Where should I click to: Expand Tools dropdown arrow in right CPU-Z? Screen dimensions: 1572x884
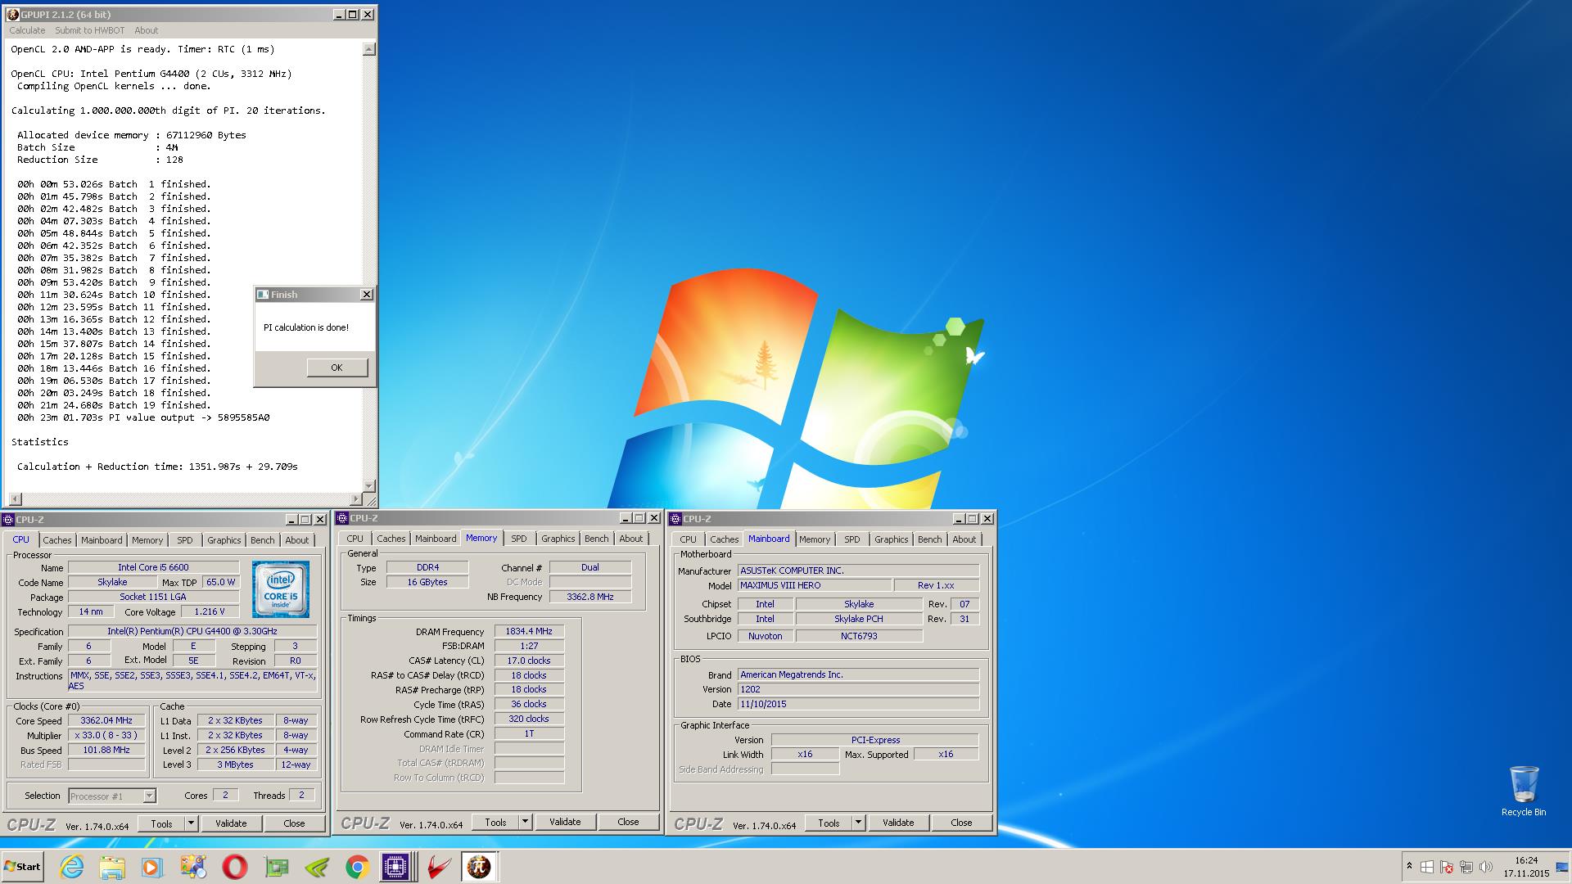(x=859, y=823)
